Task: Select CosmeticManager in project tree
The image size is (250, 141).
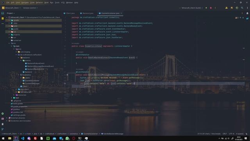Action: coord(31,83)
